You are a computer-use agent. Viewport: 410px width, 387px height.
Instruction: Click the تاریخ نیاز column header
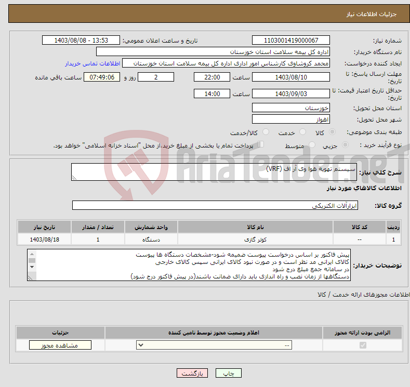coord(44,227)
